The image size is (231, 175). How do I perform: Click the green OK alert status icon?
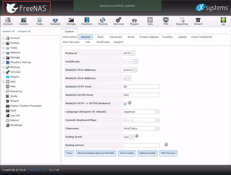[223, 21]
